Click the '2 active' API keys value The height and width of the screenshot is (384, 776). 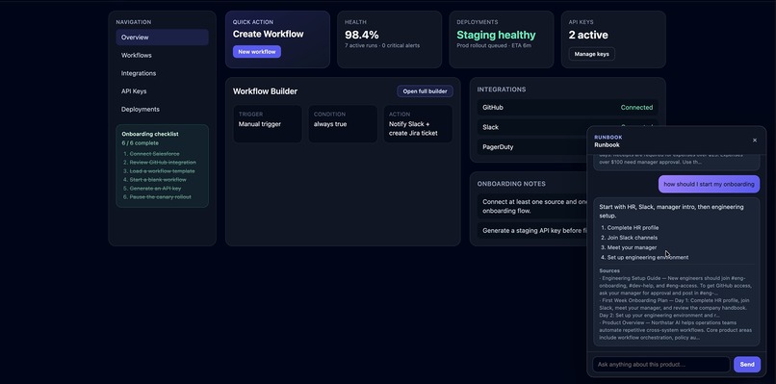pos(588,35)
